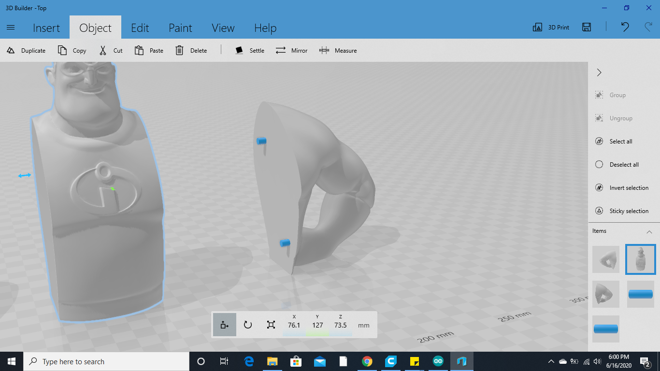
Task: Collapse the right sidebar with the chevron arrow
Action: 599,72
